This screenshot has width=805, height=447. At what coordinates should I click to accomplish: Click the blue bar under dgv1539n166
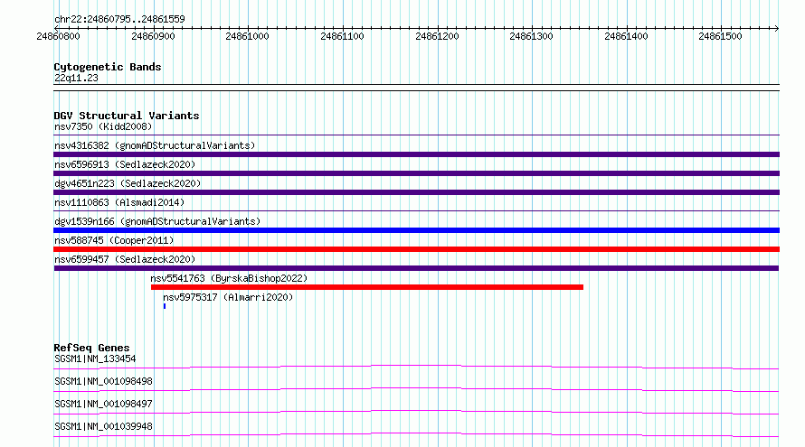tap(416, 230)
